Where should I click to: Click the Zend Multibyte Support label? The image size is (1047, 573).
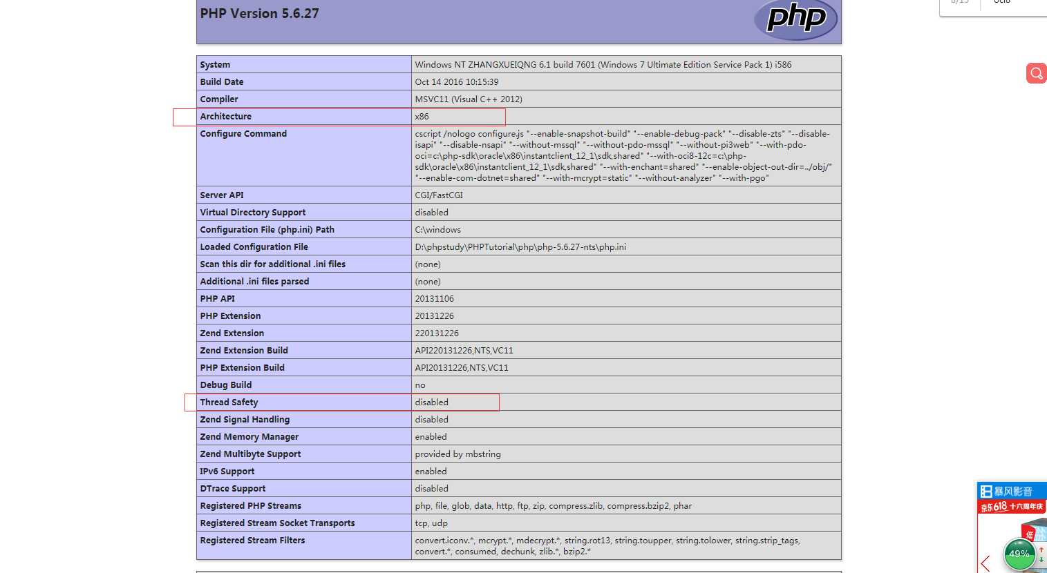click(251, 454)
